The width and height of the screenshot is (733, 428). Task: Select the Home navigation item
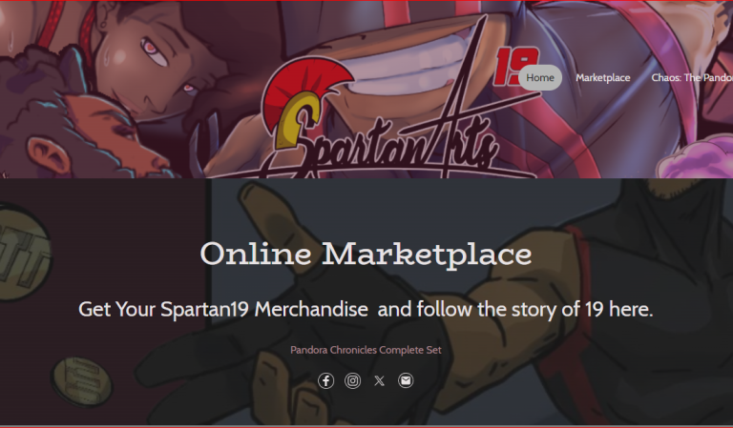540,78
